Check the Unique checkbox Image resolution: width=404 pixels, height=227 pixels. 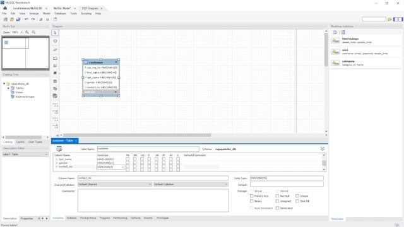point(297,196)
